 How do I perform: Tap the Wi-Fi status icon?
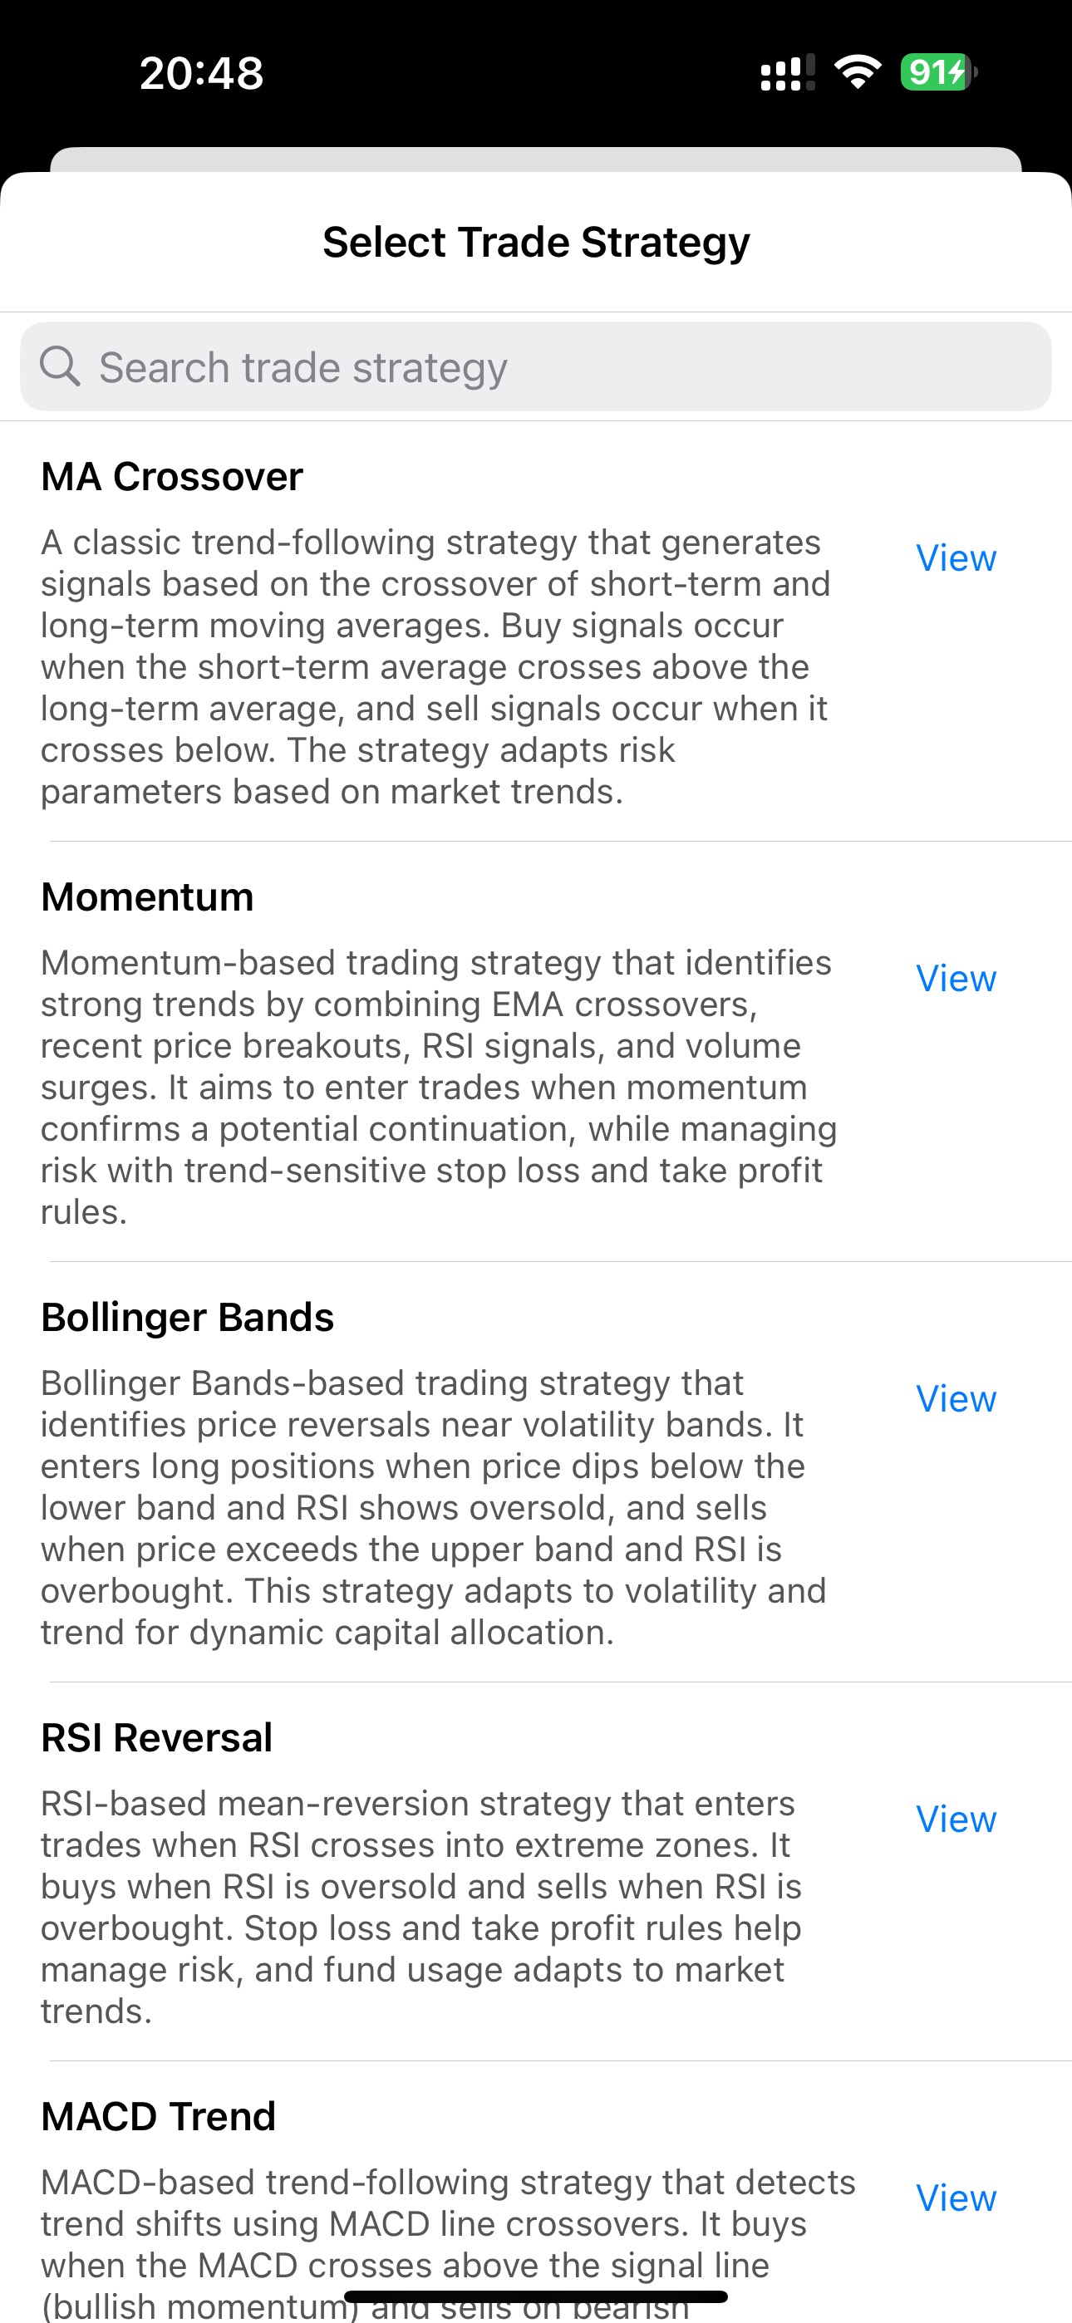click(858, 72)
